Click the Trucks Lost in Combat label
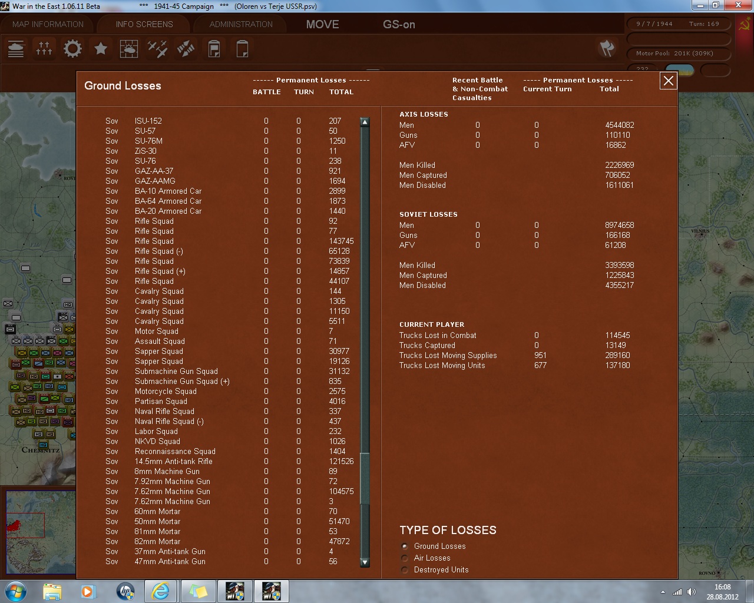 click(x=438, y=335)
